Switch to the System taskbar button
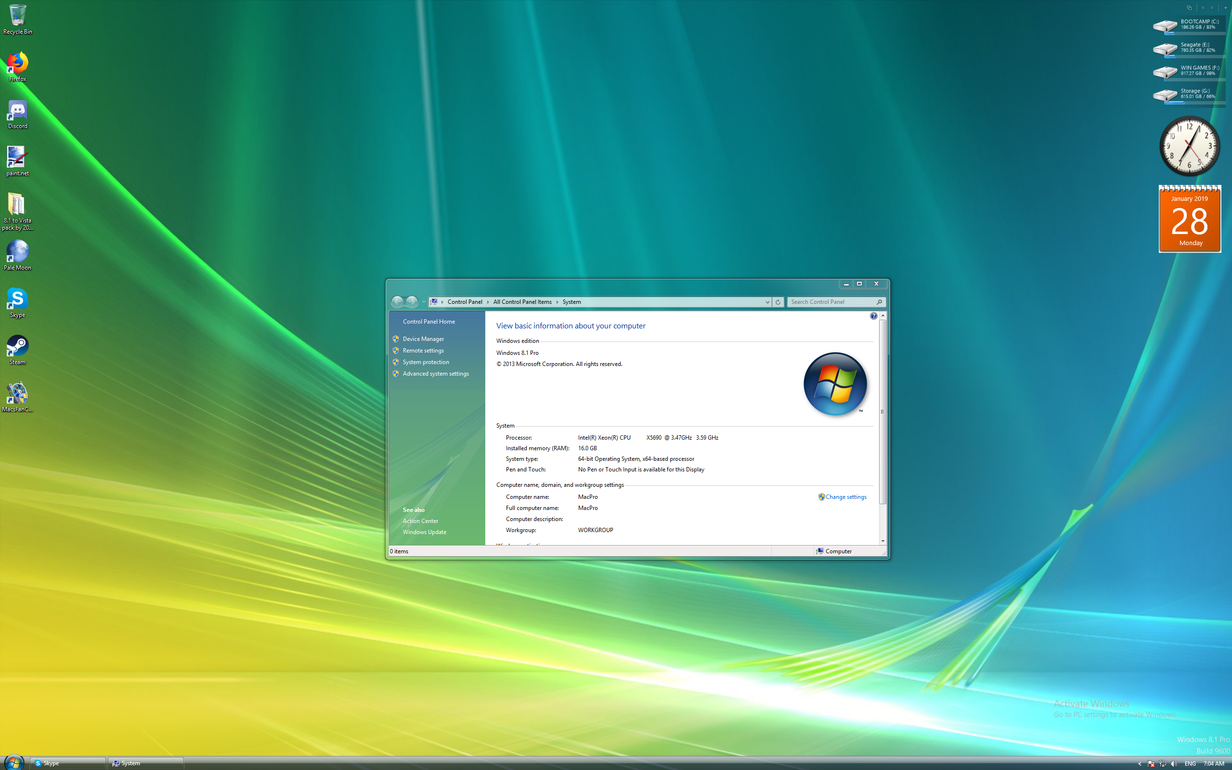1232x770 pixels. click(x=146, y=763)
